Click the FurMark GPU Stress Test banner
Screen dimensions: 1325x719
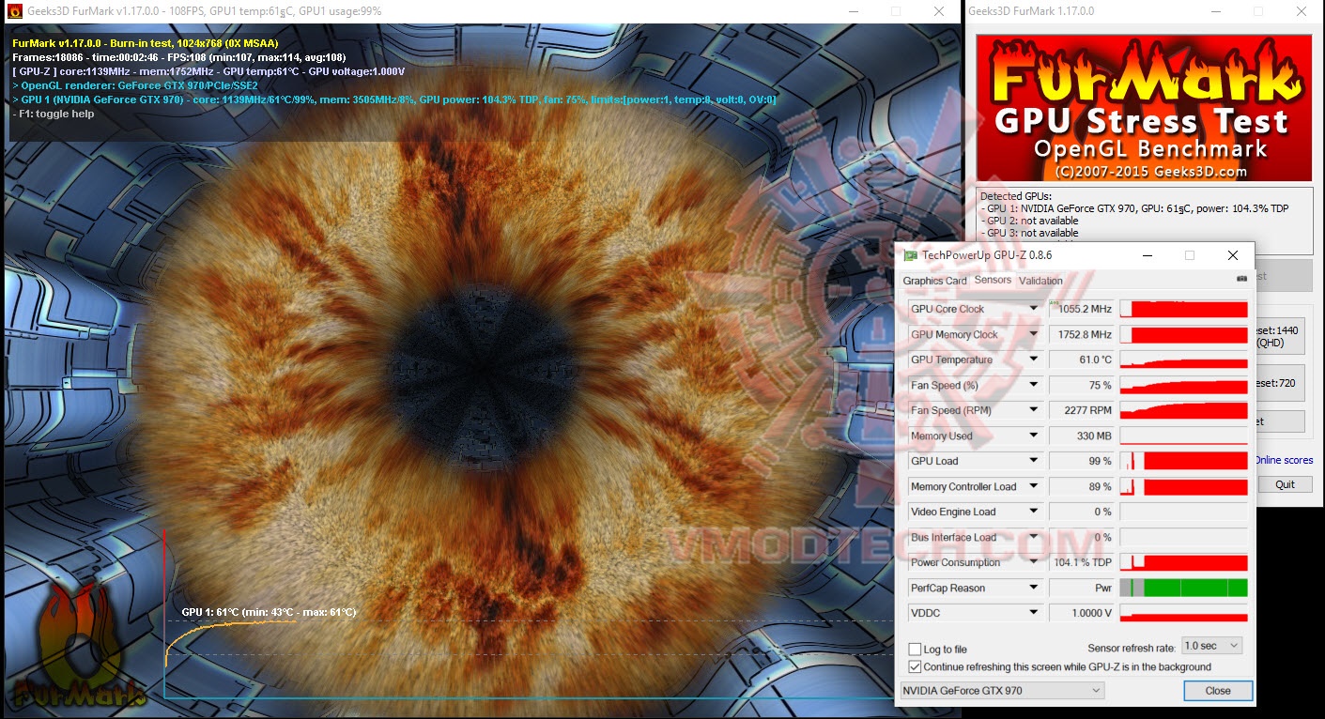[1144, 108]
